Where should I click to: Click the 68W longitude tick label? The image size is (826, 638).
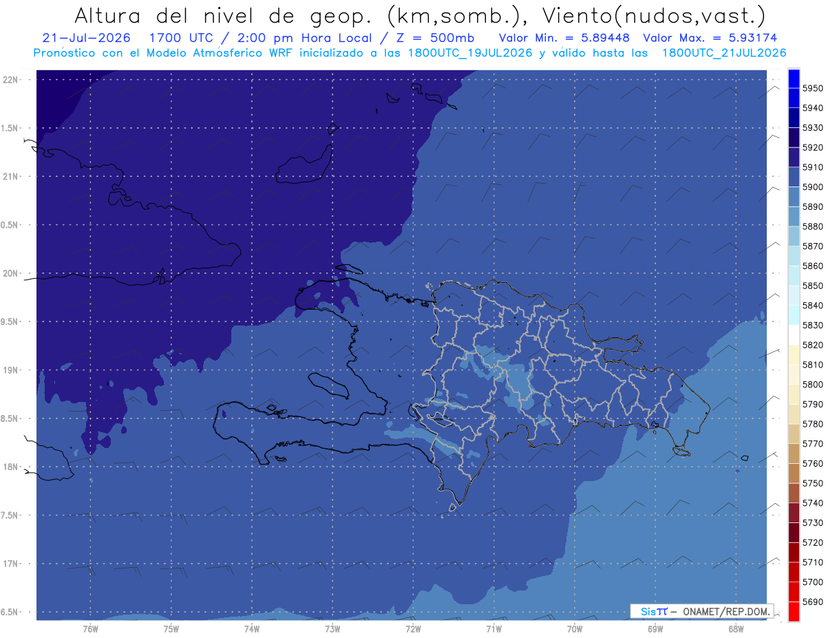[736, 628]
